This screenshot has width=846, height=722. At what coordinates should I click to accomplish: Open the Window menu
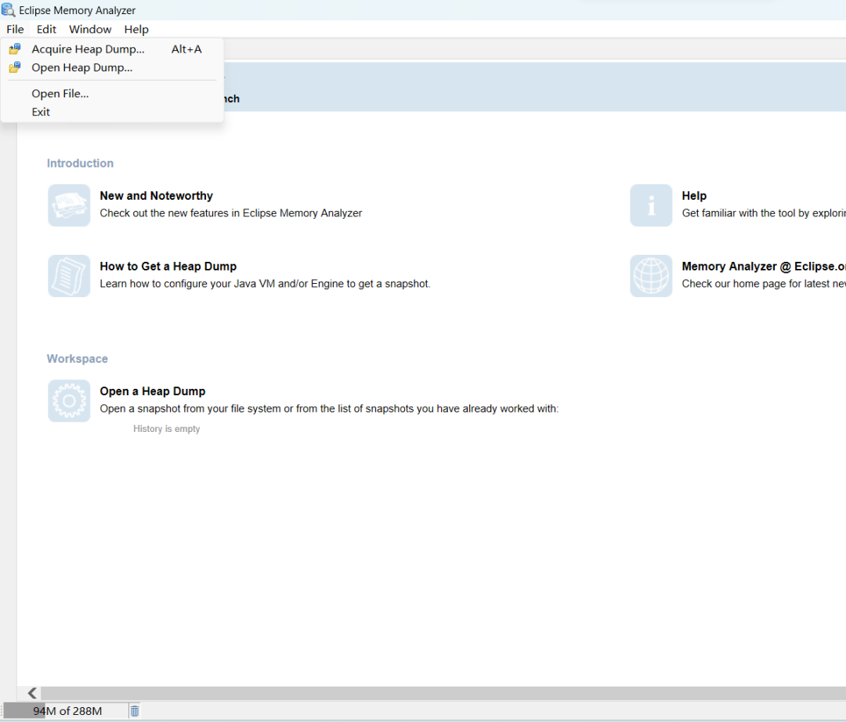pyautogui.click(x=90, y=29)
